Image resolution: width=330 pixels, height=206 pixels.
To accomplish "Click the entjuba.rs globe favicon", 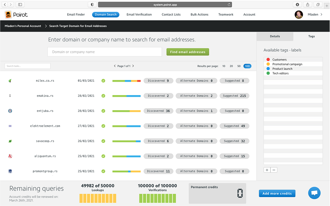I will (10, 111).
